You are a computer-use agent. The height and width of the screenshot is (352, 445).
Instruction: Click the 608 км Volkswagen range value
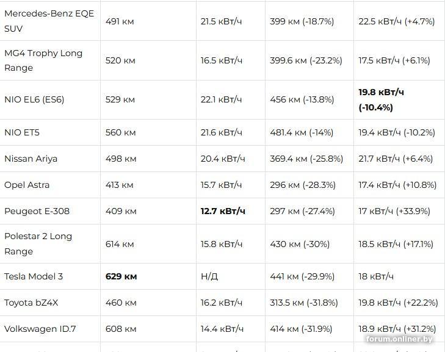(121, 329)
